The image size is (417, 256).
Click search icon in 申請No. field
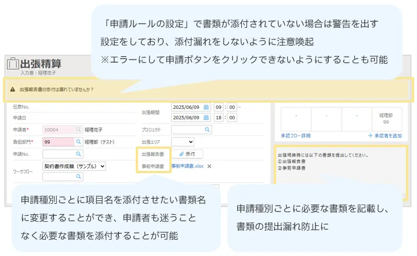point(78,154)
